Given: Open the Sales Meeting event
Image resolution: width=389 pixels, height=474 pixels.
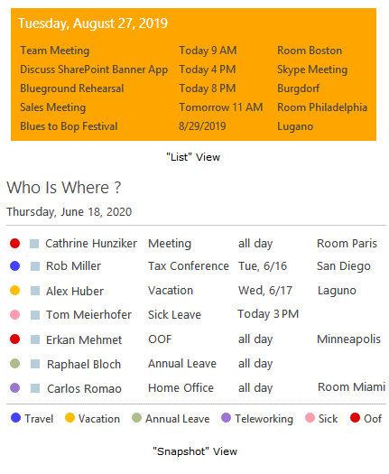Looking at the screenshot, I should click(53, 107).
